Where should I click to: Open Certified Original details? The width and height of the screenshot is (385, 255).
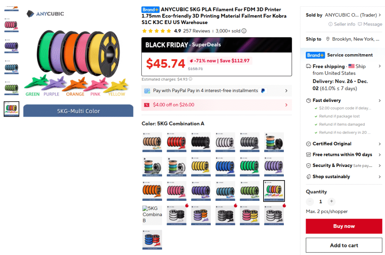[344, 144]
